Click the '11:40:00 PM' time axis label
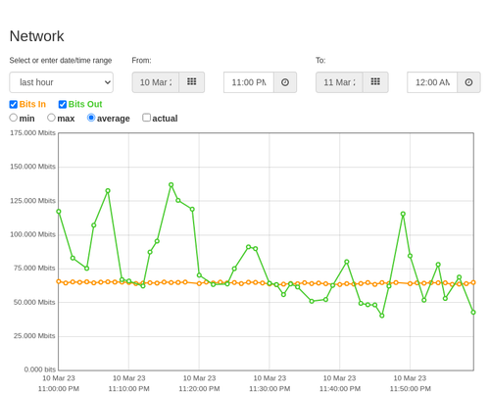Viewport: 490px width, 395px height. [x=340, y=389]
